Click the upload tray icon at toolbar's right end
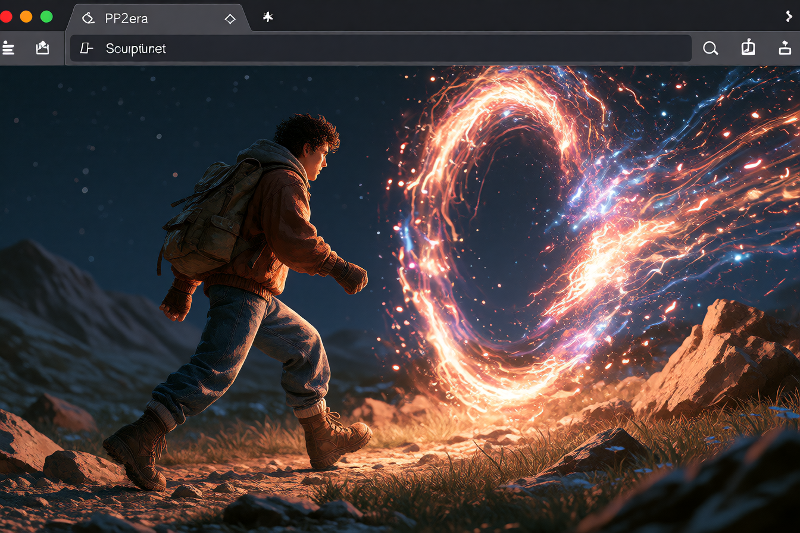Screen dimensions: 800x533 (785, 48)
